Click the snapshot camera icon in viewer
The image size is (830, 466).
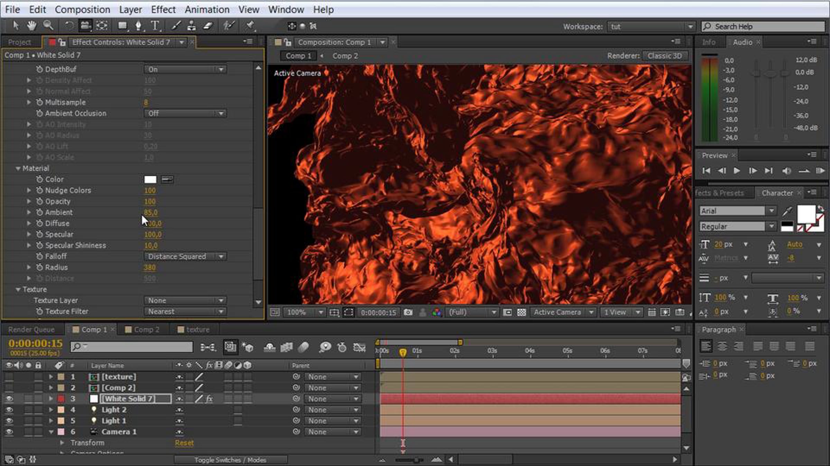pyautogui.click(x=408, y=312)
